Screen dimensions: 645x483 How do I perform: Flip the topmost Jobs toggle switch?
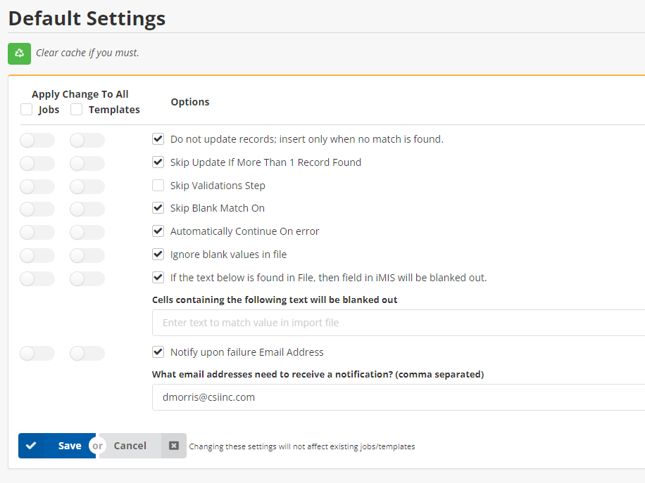[37, 140]
